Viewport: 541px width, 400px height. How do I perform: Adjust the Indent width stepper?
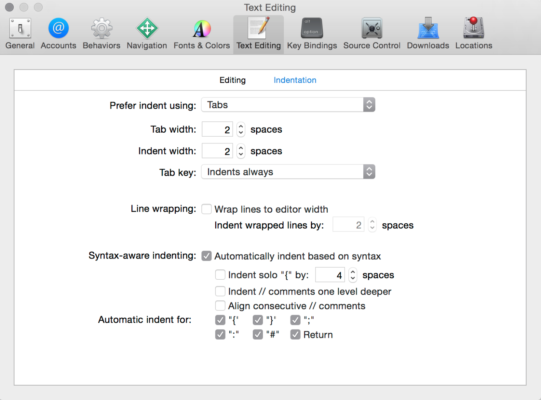point(241,151)
